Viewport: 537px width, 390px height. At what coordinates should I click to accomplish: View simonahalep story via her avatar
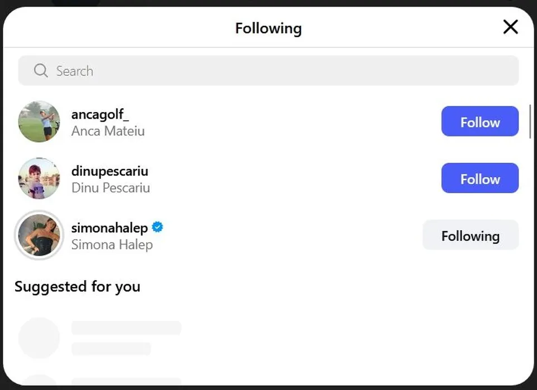coord(39,235)
